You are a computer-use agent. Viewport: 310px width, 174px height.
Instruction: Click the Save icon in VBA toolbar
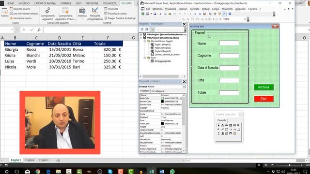tap(155, 14)
